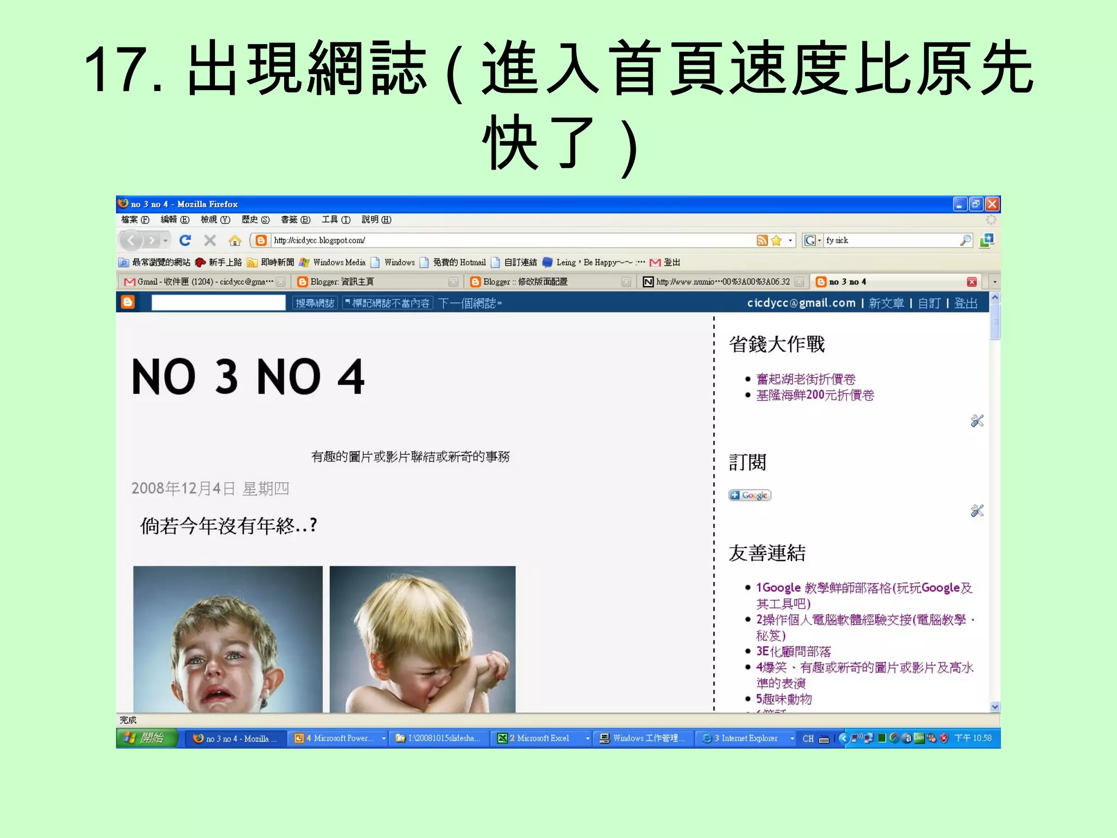Open the 工具 menu
The height and width of the screenshot is (838, 1117).
tap(335, 219)
